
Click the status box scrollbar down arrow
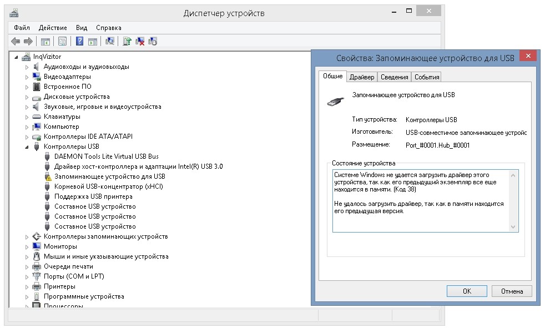click(513, 227)
